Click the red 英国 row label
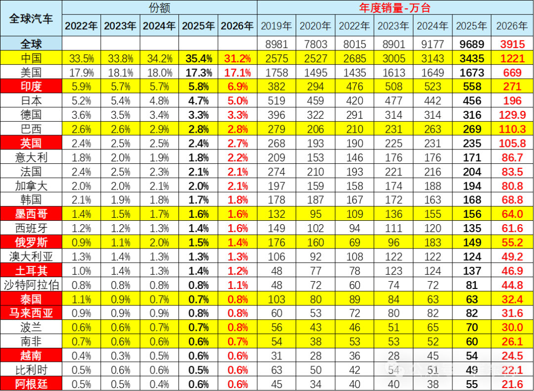This screenshot has height=391, width=534. pyautogui.click(x=31, y=143)
